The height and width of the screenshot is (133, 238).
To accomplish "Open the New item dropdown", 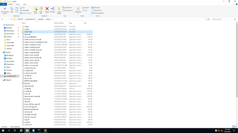I will [67, 8].
